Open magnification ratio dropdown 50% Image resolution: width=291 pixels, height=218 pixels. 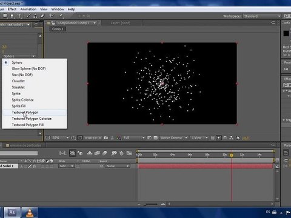point(60,138)
